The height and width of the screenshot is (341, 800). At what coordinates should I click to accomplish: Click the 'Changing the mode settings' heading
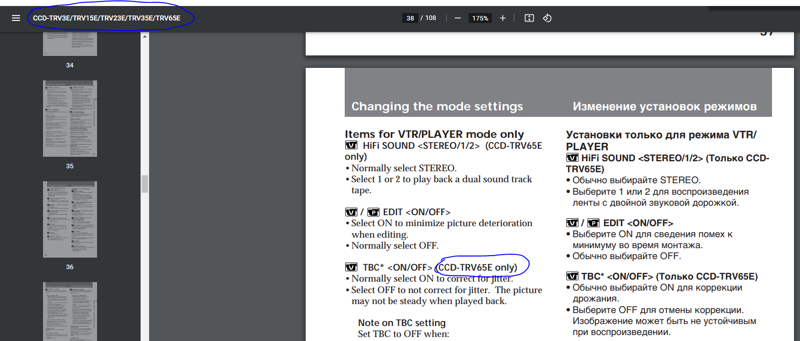click(437, 106)
